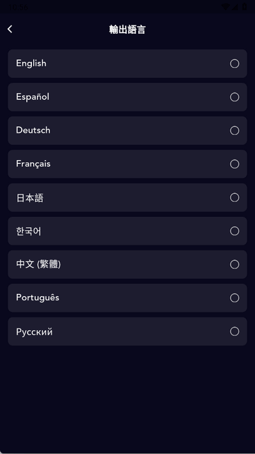Screen dimensions: 255x454
Task: Select the English radio button
Action: tap(235, 63)
